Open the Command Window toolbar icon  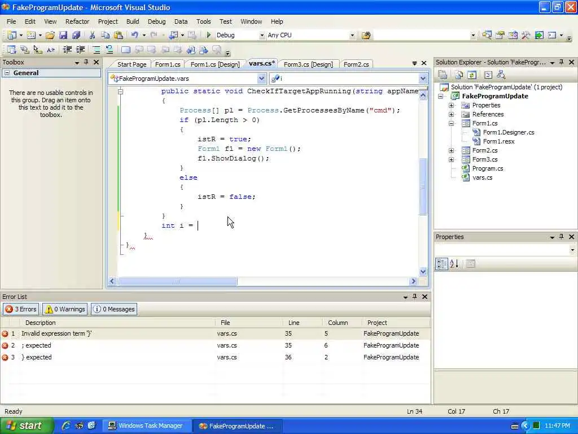point(552,35)
